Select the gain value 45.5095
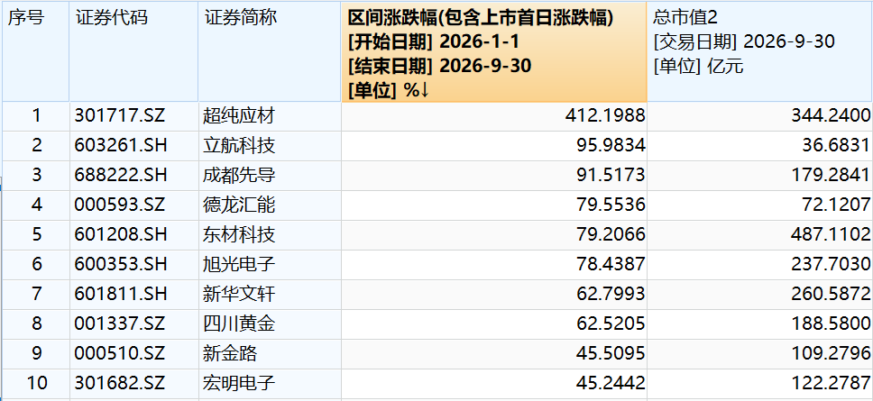The width and height of the screenshot is (873, 401). coord(610,353)
